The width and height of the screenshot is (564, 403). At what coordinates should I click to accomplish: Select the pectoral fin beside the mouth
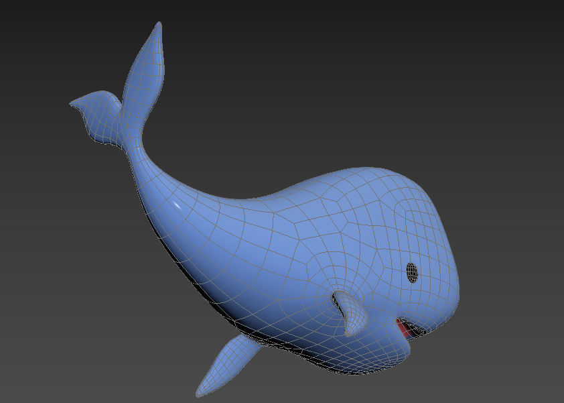tap(350, 313)
